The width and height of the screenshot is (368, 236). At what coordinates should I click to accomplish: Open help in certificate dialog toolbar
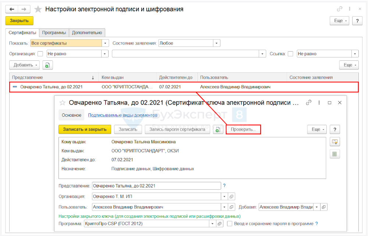pos(335,129)
